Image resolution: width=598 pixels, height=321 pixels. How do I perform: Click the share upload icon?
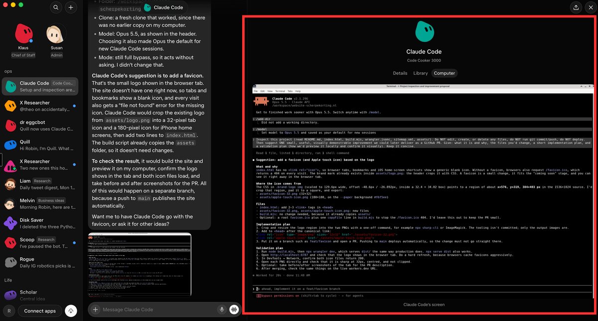[x=576, y=7]
